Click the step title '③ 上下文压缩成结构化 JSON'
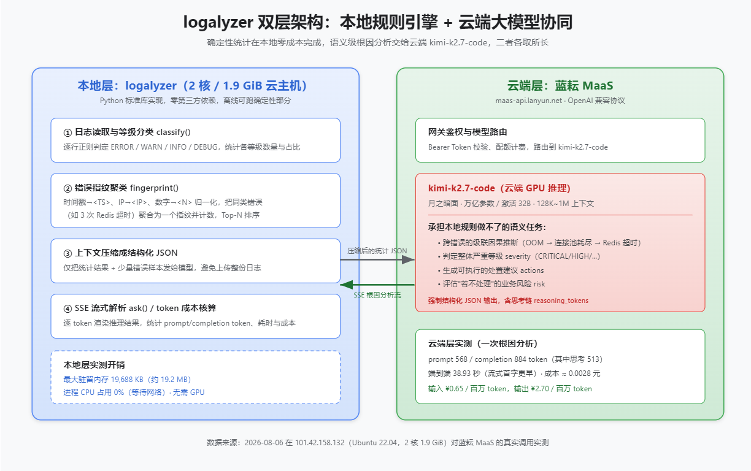Image resolution: width=751 pixels, height=471 pixels. pyautogui.click(x=120, y=253)
